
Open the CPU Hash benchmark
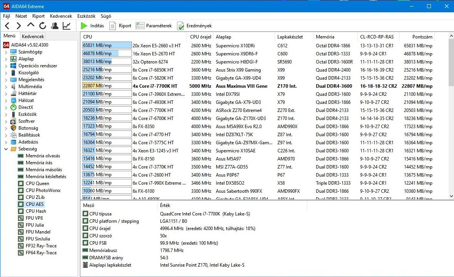[x=32, y=211]
